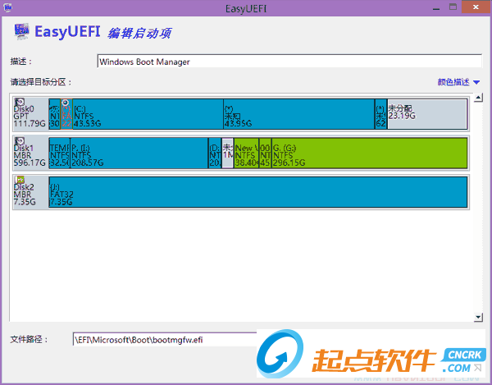Maximize the EasyUEFI window

click(x=453, y=7)
